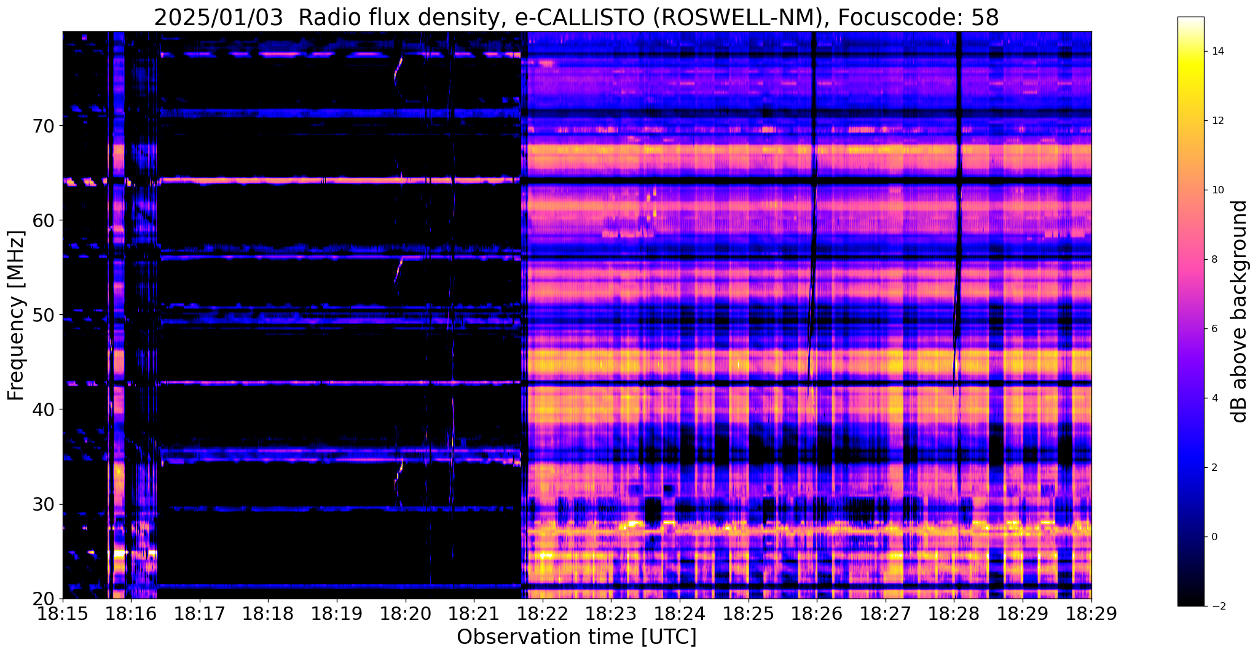Click the 18:25 time tick label

coord(749,614)
